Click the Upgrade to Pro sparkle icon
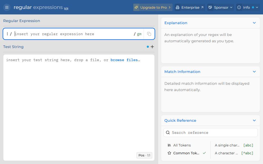This screenshot has width=263, height=164. 136,7
